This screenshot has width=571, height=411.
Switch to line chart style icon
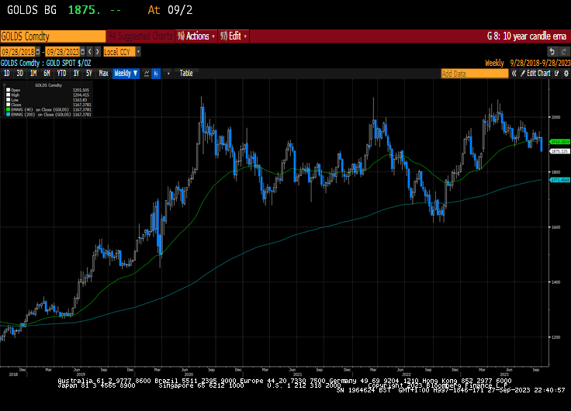point(147,74)
